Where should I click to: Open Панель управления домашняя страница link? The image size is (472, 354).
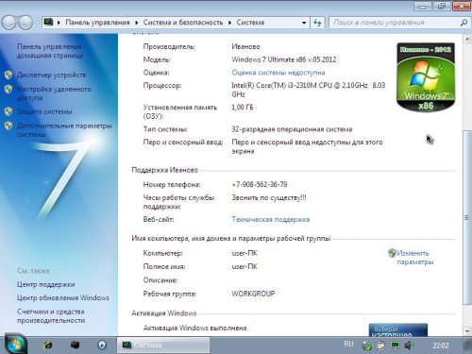point(50,51)
